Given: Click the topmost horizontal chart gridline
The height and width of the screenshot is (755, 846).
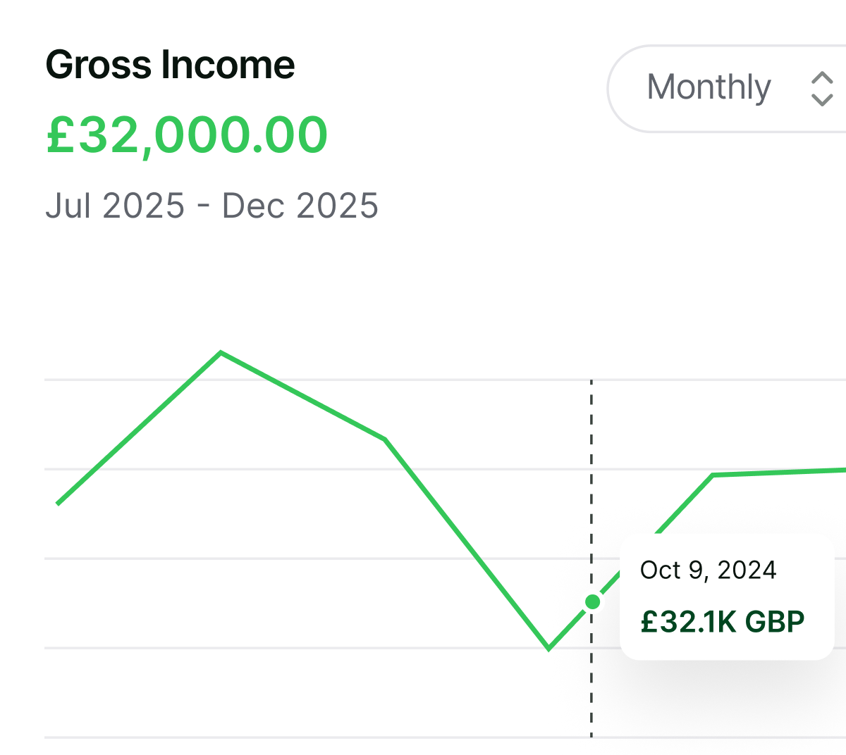Looking at the screenshot, I should [x=445, y=380].
